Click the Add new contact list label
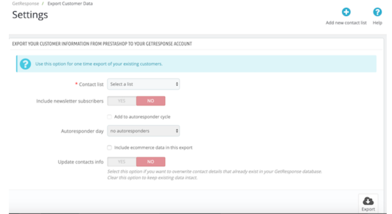Screen dimensions: 392x214 (346, 23)
